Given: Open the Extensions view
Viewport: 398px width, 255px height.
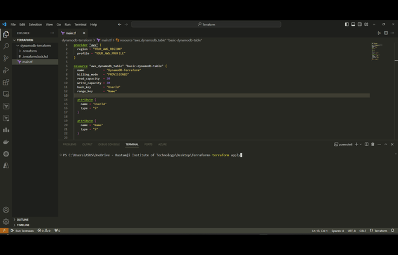Looking at the screenshot, I should (x=6, y=82).
